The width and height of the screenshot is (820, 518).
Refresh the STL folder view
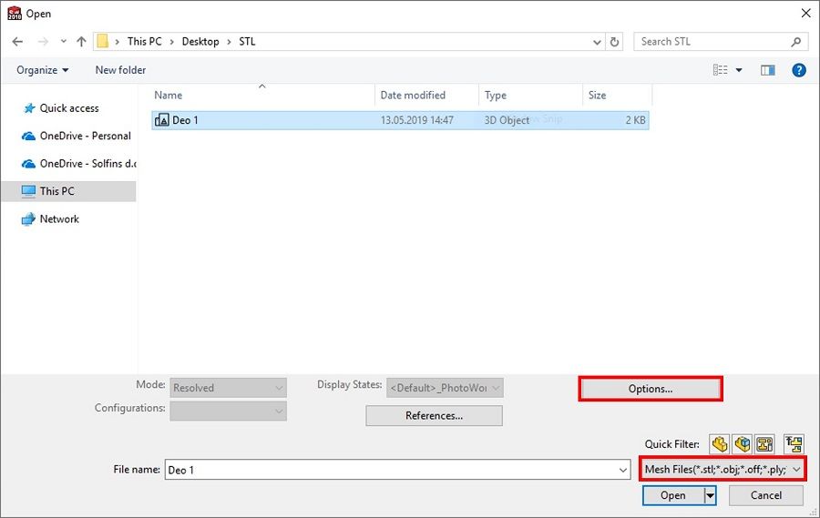[x=615, y=42]
